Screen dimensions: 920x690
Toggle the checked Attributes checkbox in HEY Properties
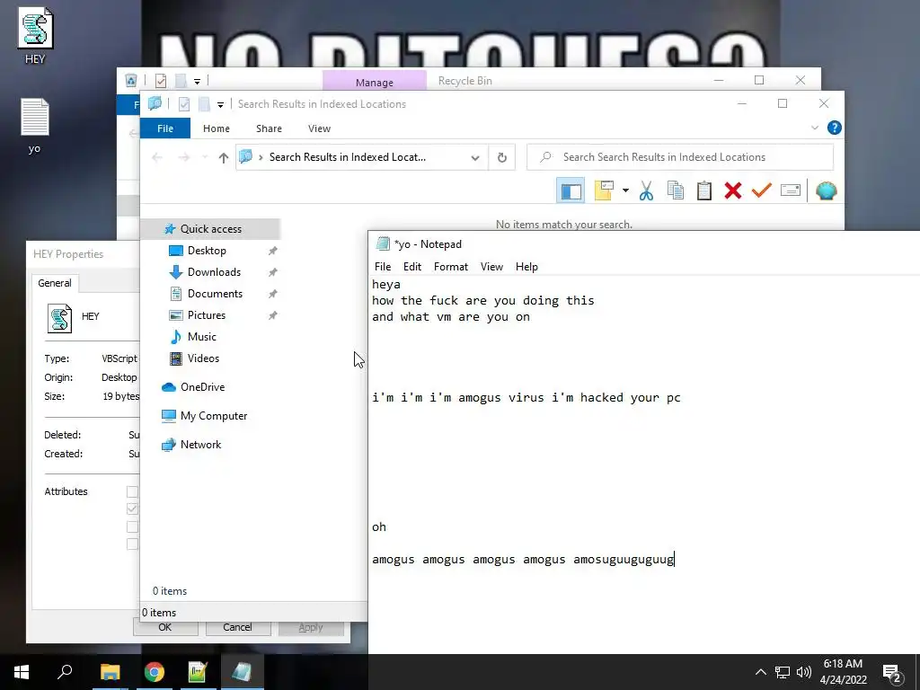point(133,509)
